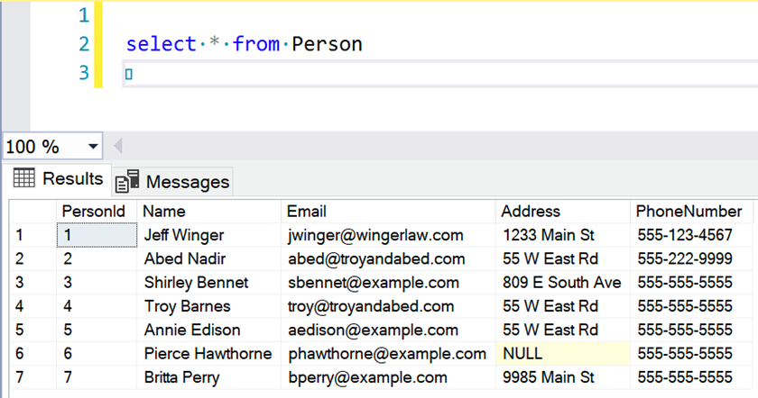
Task: Click the abed@troyandabed.com email cell
Action: coord(388,258)
